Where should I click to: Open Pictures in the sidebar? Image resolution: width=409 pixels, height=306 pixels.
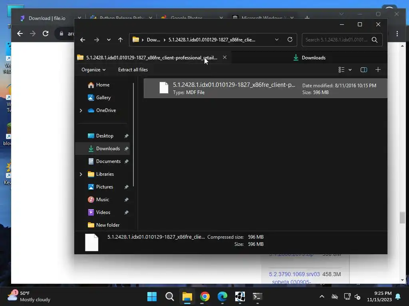(104, 187)
